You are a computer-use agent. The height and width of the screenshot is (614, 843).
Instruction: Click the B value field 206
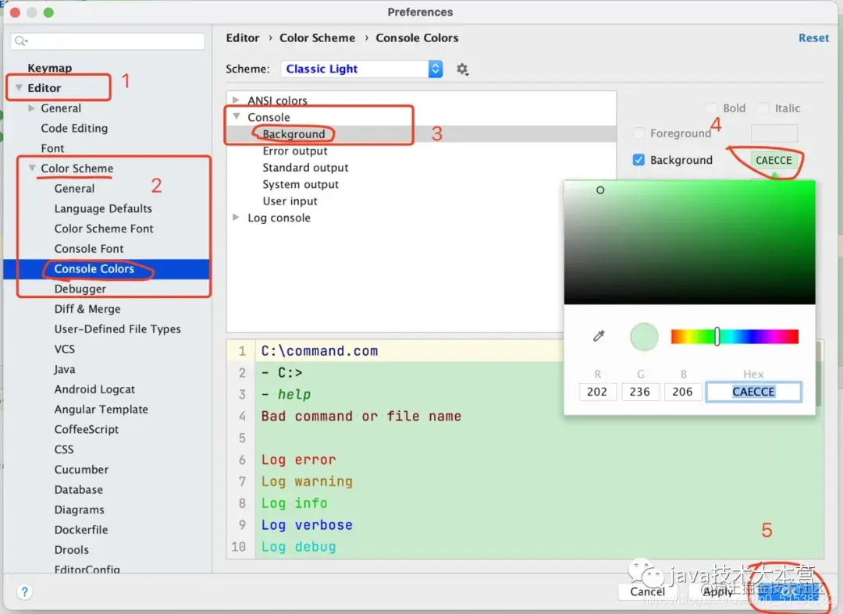click(682, 392)
